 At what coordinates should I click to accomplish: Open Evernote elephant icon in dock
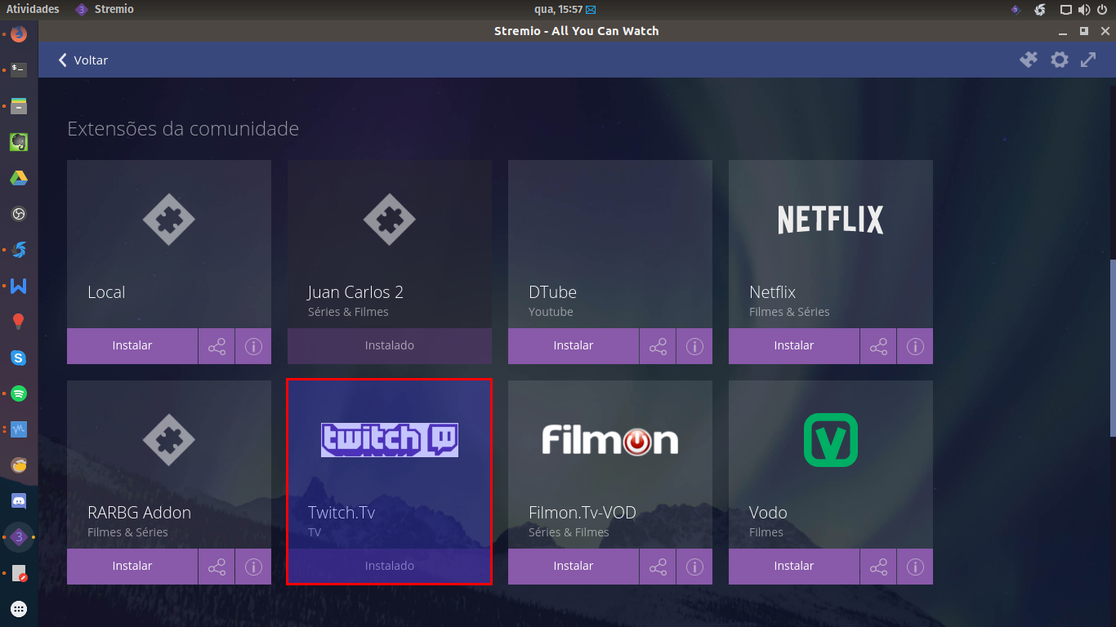19,142
